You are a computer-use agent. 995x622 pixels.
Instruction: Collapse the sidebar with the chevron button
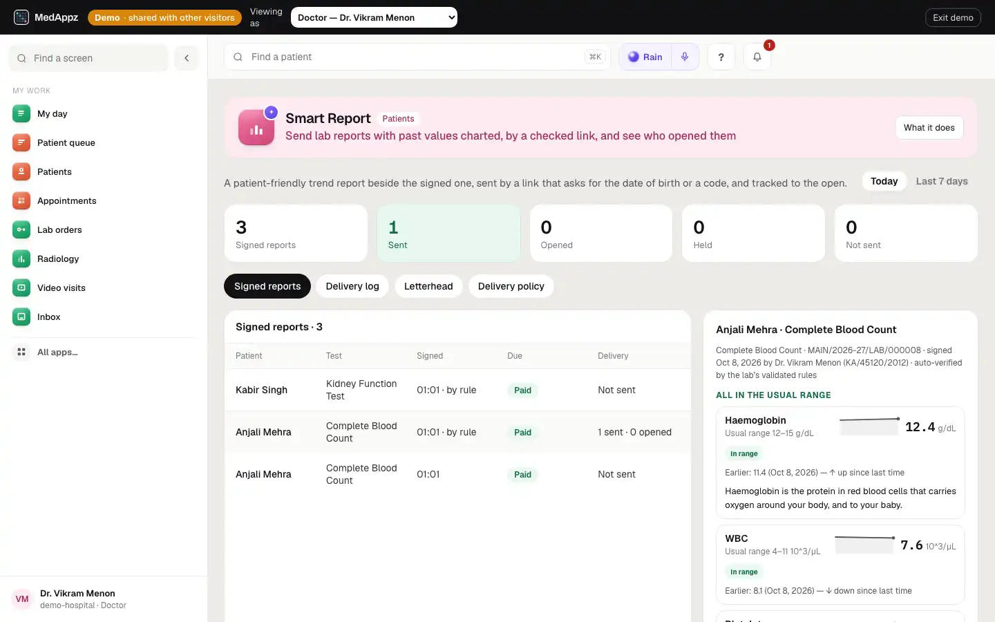pyautogui.click(x=187, y=58)
